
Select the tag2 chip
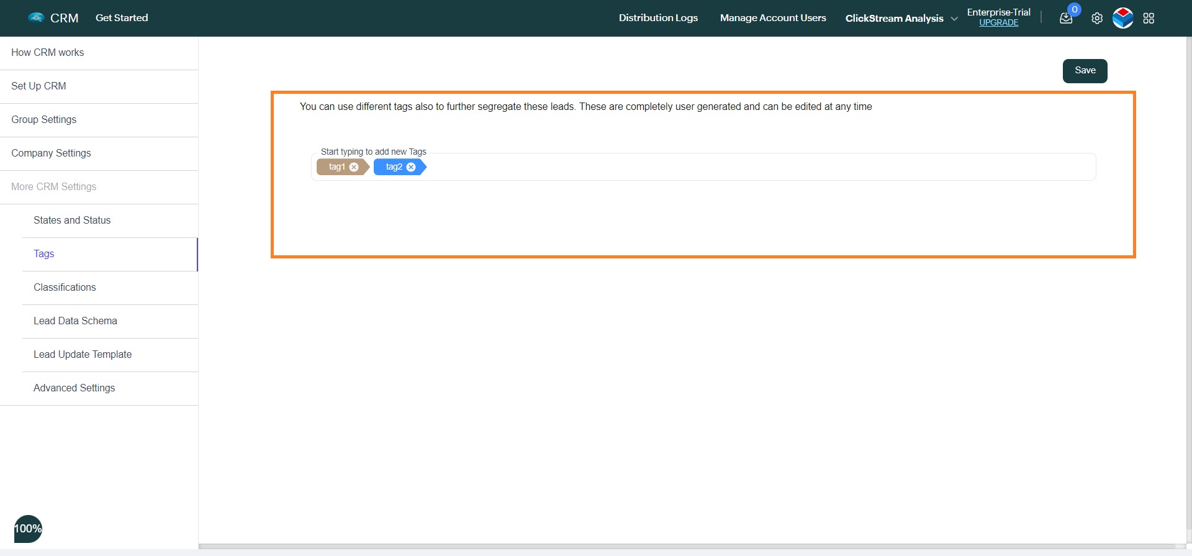click(400, 167)
